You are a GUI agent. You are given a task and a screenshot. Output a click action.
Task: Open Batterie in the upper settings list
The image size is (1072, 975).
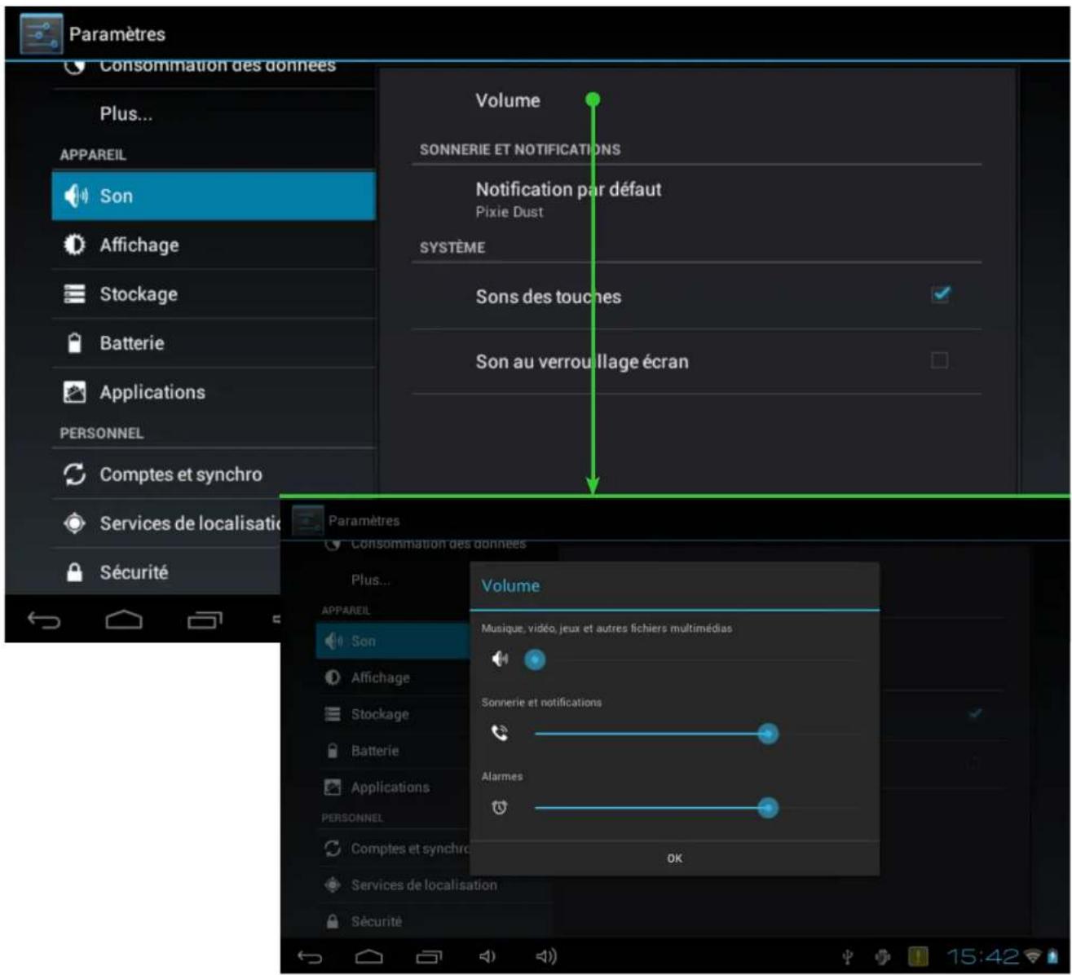coord(214,343)
